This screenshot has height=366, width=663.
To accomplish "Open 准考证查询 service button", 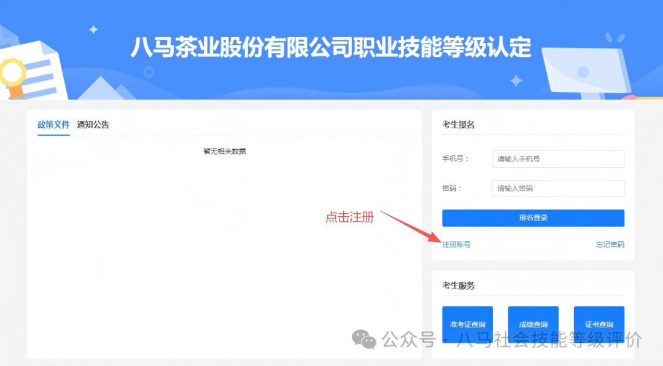I will [x=467, y=324].
